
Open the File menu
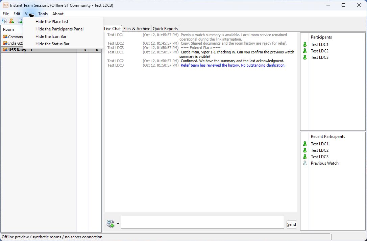(x=6, y=14)
